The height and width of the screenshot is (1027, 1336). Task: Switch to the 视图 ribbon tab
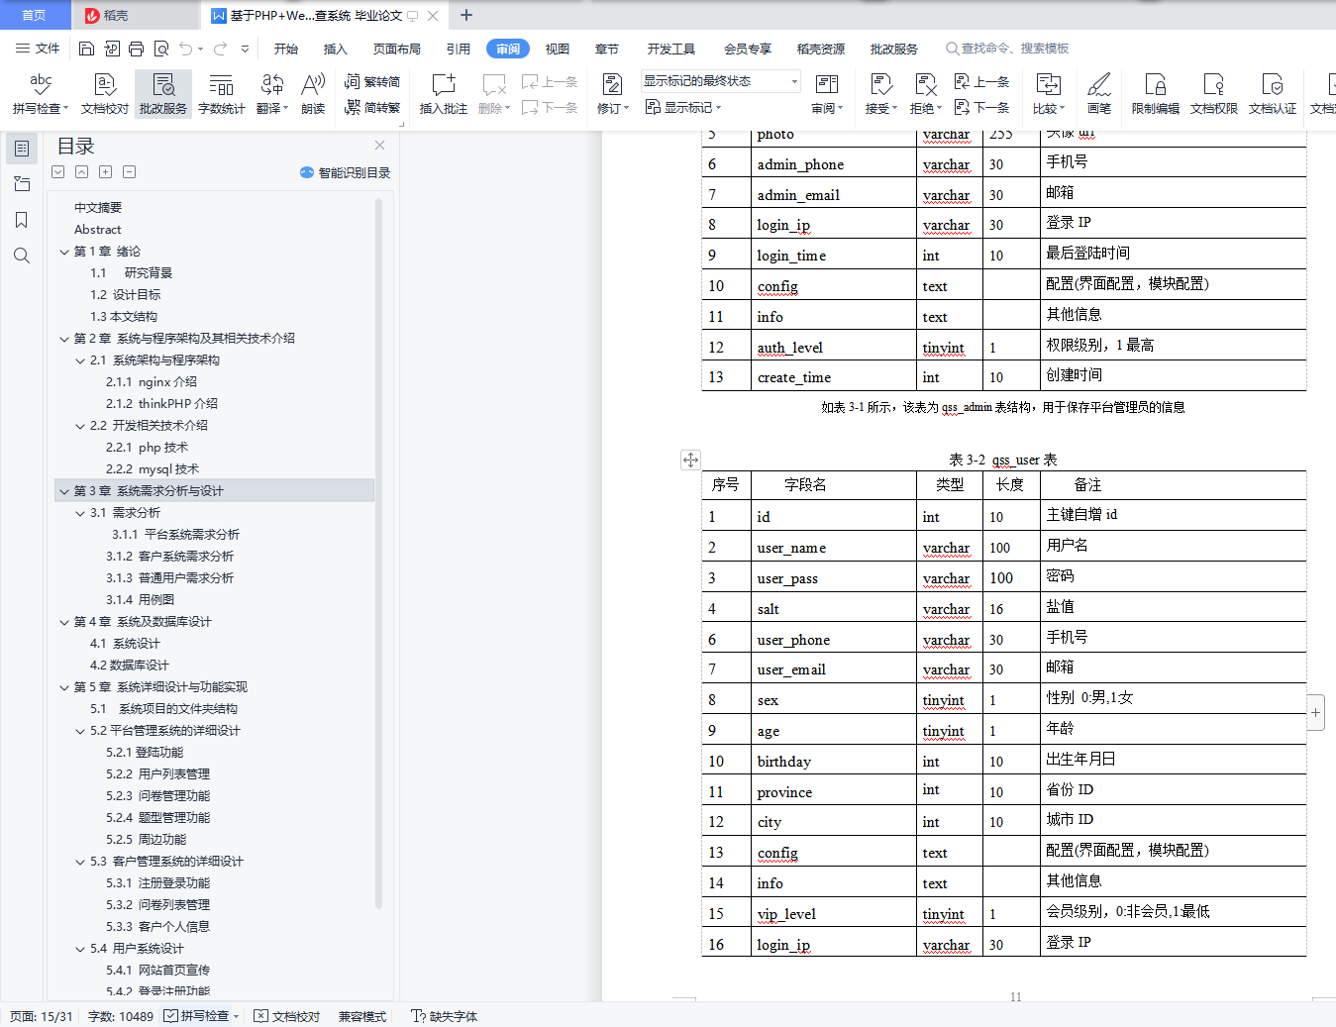point(558,49)
